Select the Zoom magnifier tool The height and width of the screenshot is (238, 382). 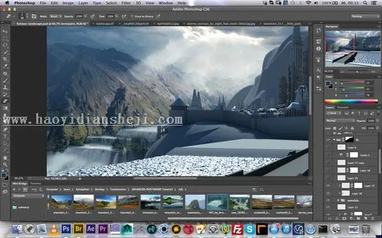pos(5,164)
